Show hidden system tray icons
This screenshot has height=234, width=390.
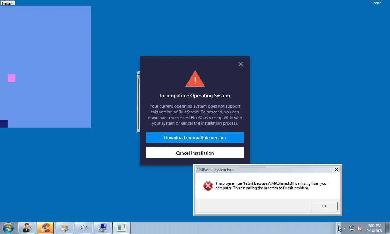click(x=344, y=228)
